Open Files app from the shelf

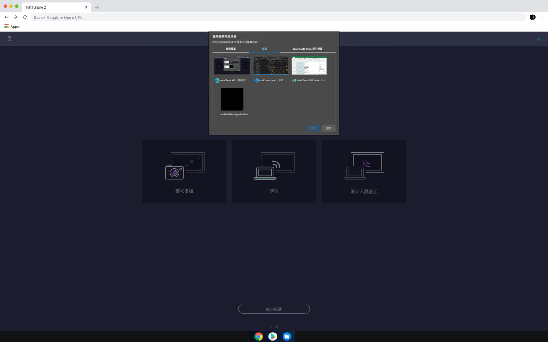(x=287, y=336)
